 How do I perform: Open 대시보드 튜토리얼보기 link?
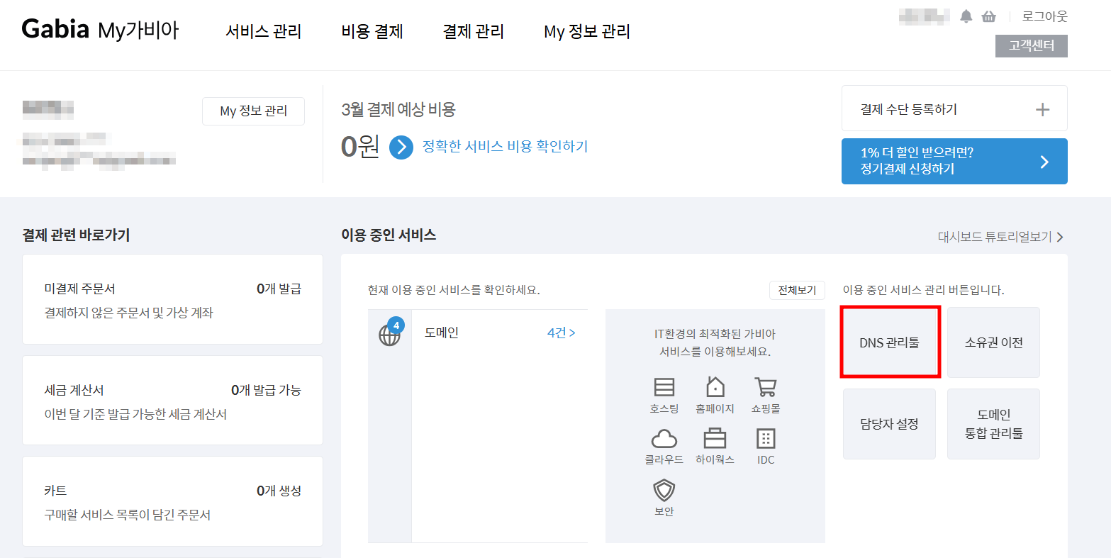[1000, 237]
